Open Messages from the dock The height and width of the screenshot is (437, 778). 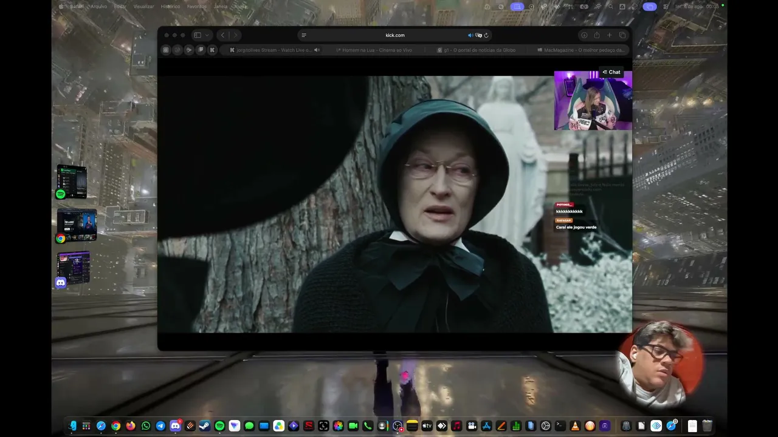point(249,426)
